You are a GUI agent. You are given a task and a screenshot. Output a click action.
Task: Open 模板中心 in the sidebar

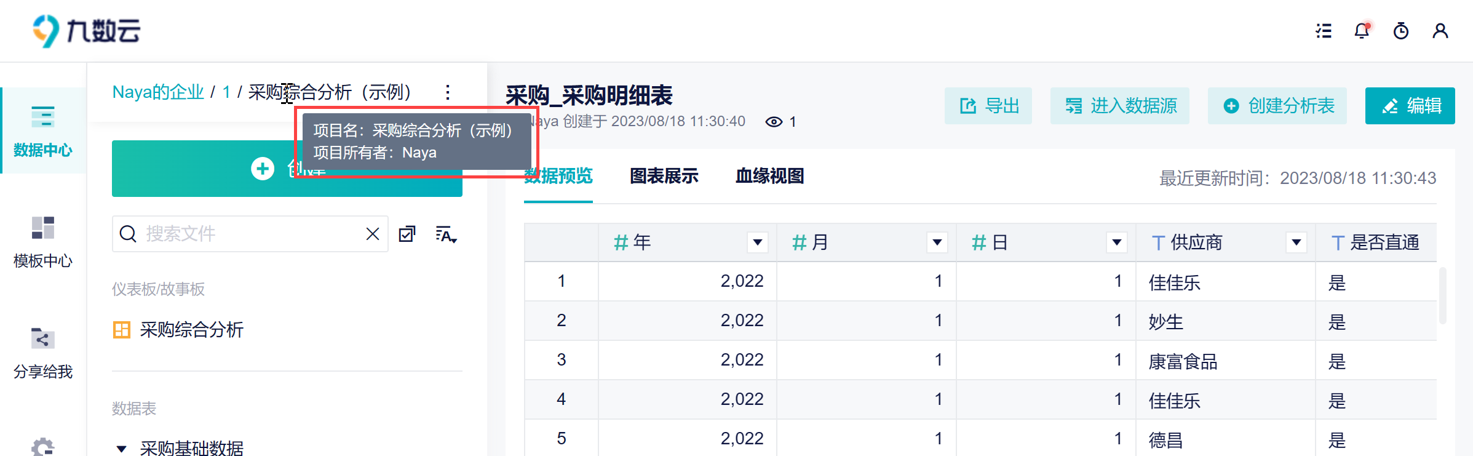click(x=43, y=242)
